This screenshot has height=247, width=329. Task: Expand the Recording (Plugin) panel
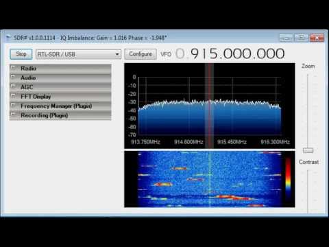60,115
